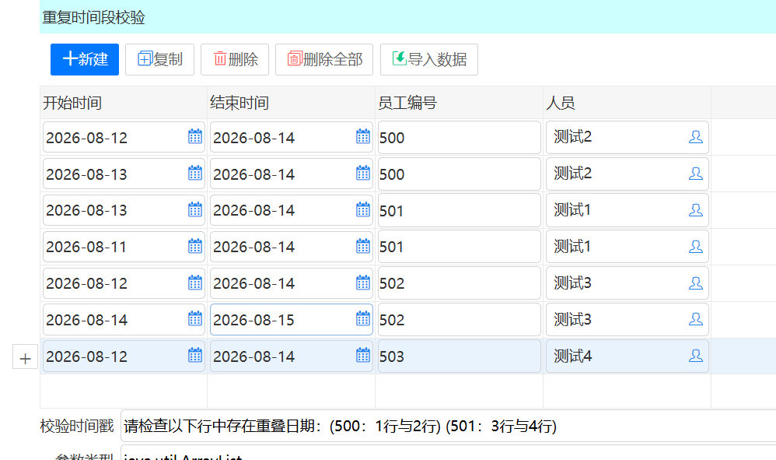Click the 员工编号 column header

(x=460, y=103)
